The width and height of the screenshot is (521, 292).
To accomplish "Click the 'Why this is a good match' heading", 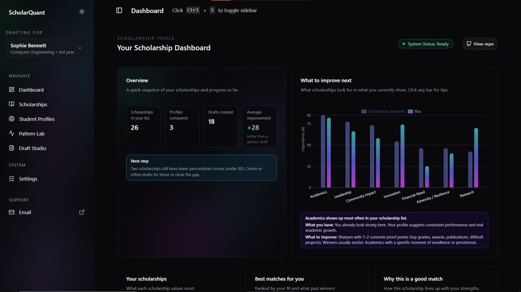I will click(x=413, y=278).
